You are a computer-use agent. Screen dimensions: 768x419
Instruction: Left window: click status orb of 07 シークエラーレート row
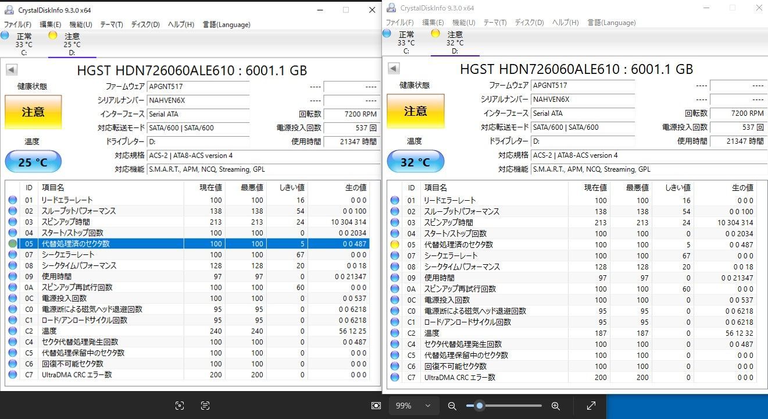click(13, 255)
